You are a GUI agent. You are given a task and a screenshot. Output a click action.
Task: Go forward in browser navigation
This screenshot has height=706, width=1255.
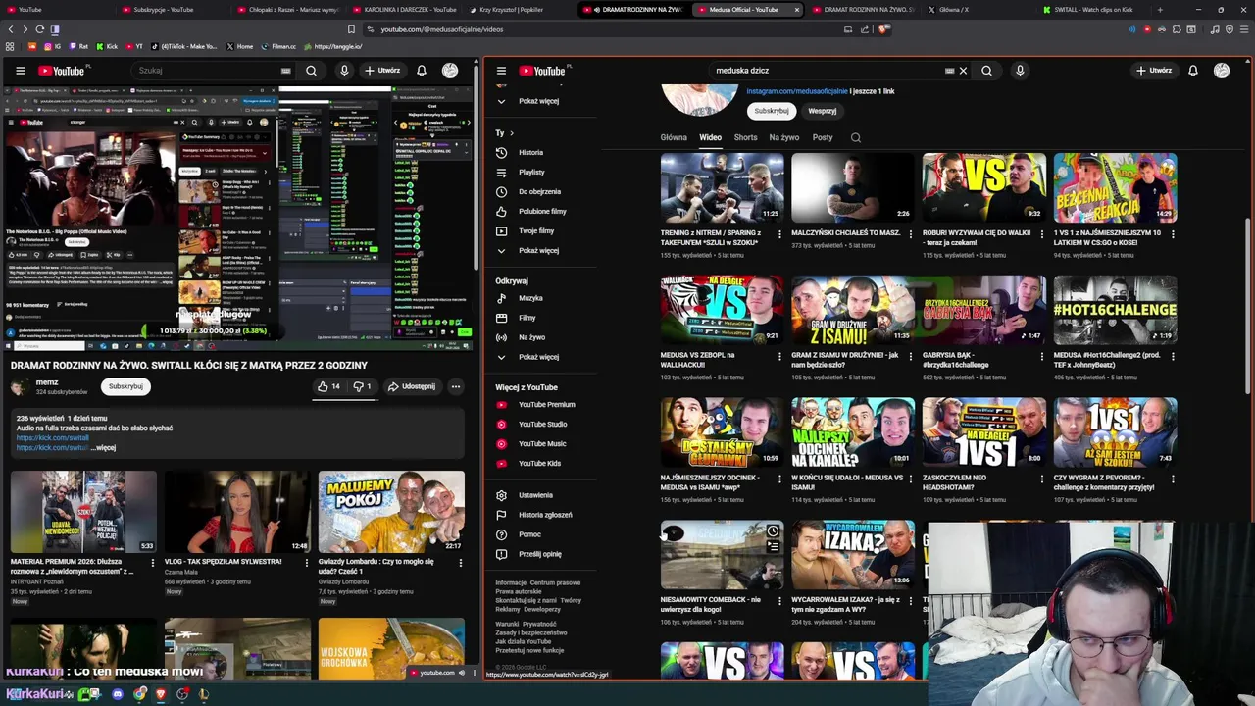(25, 29)
